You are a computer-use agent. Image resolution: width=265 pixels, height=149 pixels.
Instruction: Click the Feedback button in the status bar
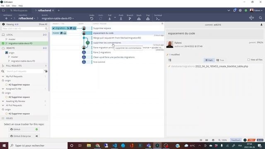tap(236, 140)
